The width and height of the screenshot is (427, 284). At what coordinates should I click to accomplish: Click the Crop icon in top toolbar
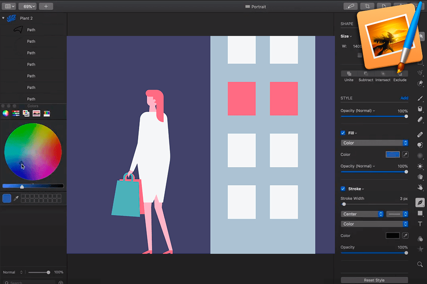(367, 6)
